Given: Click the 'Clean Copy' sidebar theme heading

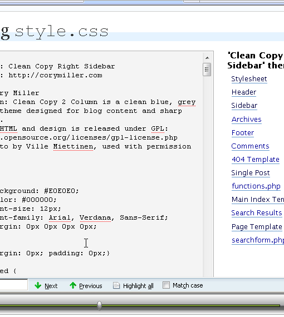Looking at the screenshot, I should [x=256, y=60].
